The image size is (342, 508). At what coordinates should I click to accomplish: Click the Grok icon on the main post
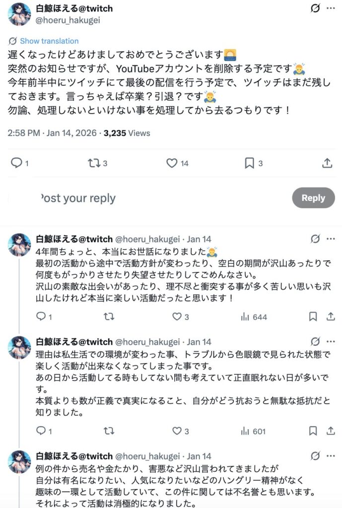[314, 9]
